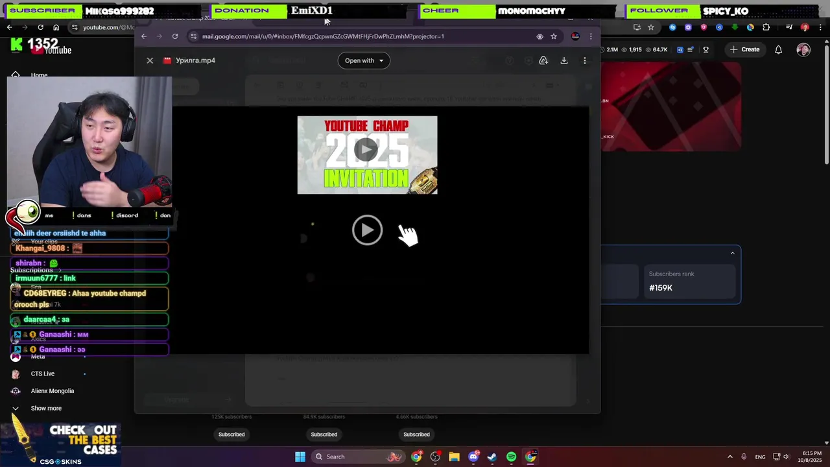Open CTS Live subscription

click(x=43, y=374)
